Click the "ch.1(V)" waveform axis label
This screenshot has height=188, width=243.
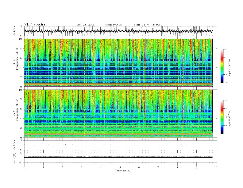[x=15, y=31]
